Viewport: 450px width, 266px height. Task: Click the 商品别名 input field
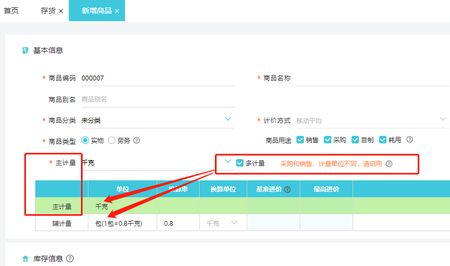pyautogui.click(x=156, y=100)
